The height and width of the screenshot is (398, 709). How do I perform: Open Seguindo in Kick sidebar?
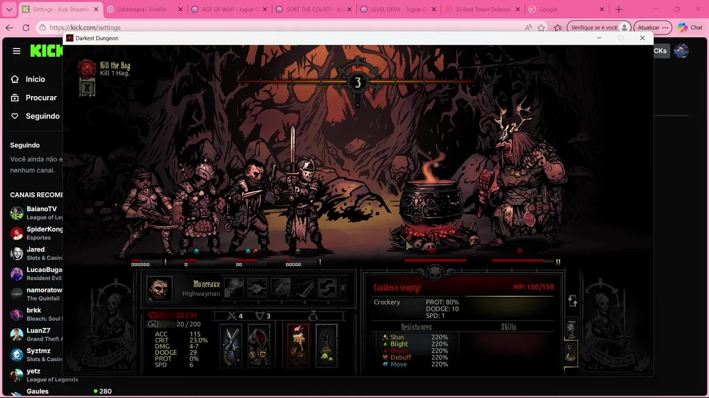coord(35,116)
